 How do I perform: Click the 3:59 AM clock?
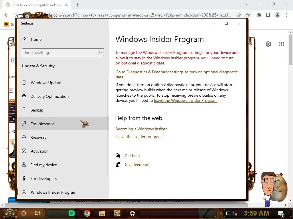tap(257, 213)
